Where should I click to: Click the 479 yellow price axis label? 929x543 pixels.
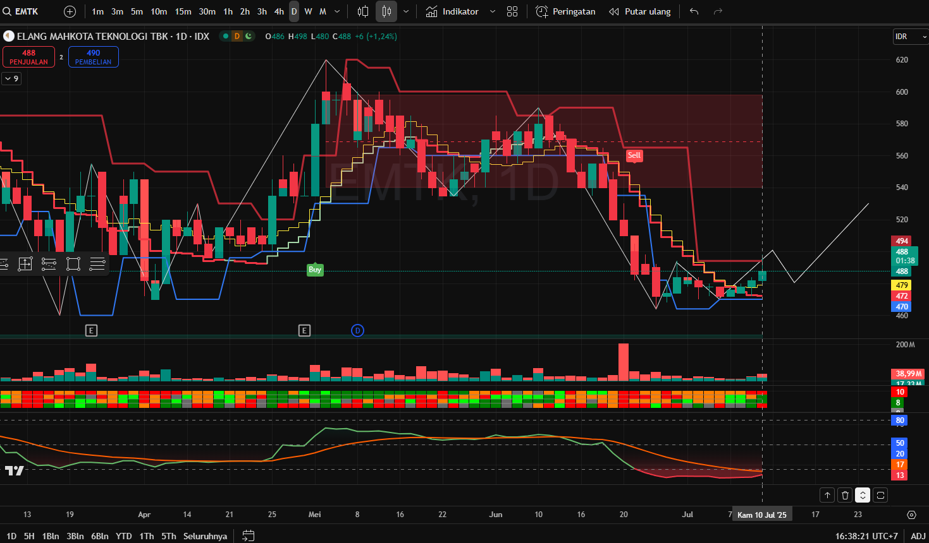coord(902,285)
